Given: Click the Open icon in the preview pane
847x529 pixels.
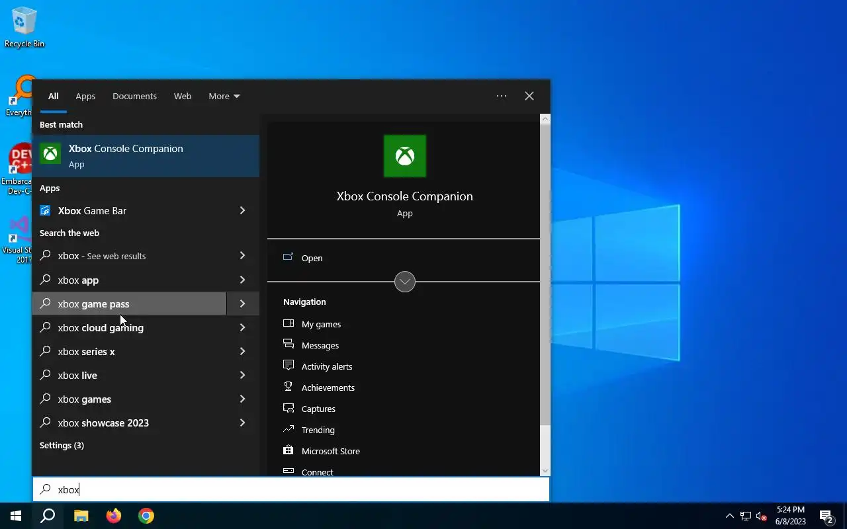Looking at the screenshot, I should tap(288, 257).
